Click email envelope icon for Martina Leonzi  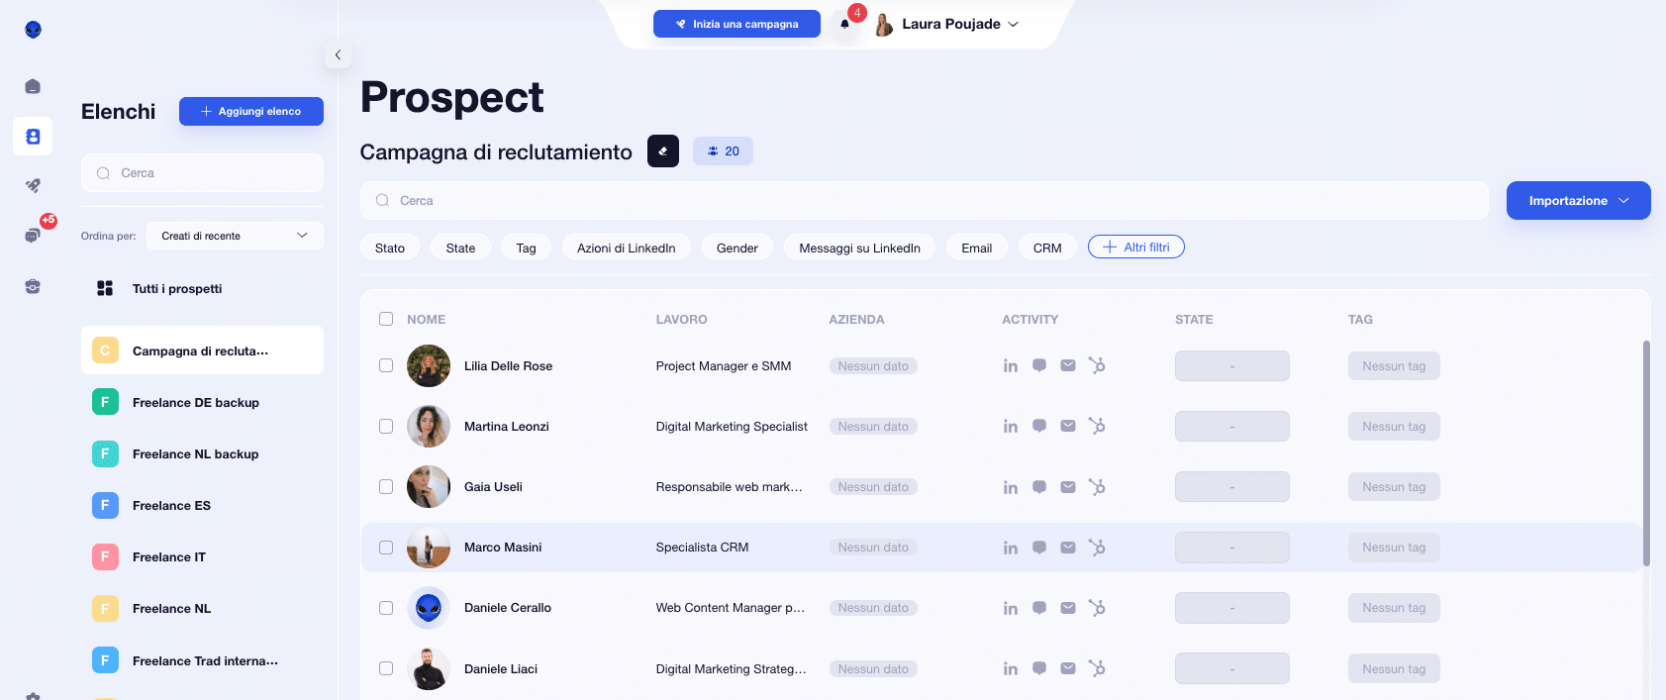tap(1067, 426)
